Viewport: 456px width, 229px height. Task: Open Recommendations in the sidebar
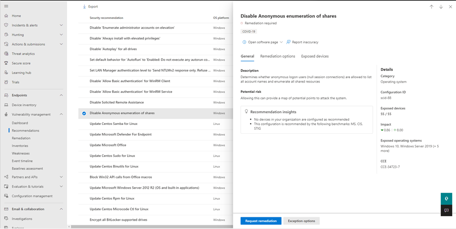pos(26,131)
